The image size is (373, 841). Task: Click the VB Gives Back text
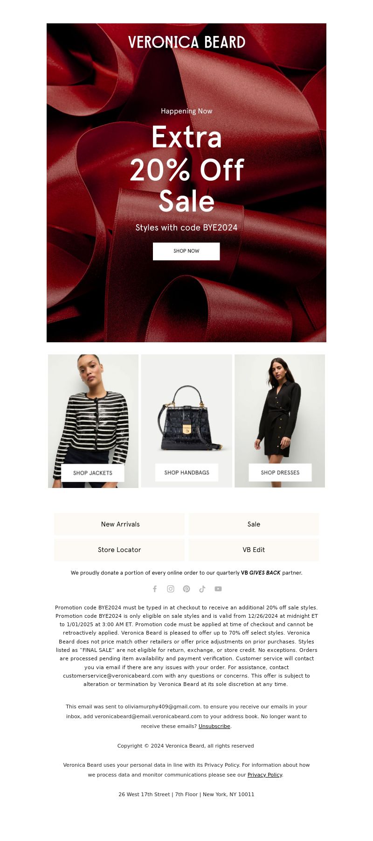click(x=261, y=573)
